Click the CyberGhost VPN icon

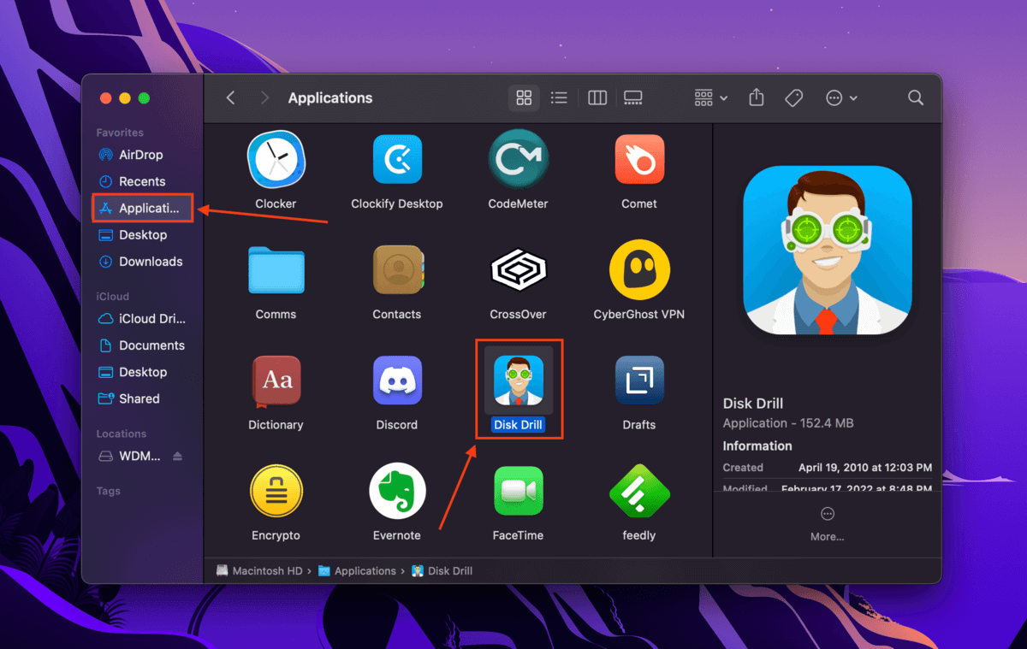[x=639, y=270]
